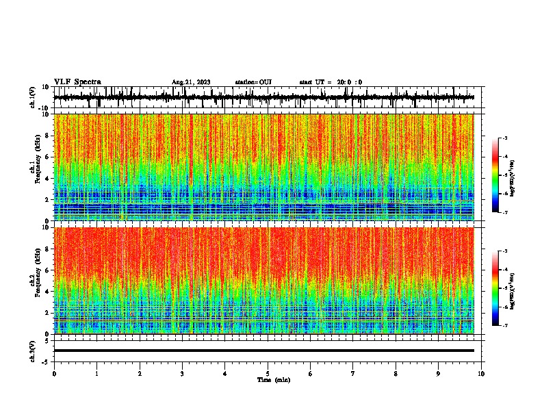Click the "6" kHz tick on ch.1 spectrogram
The width and height of the screenshot is (542, 419).
coord(47,157)
